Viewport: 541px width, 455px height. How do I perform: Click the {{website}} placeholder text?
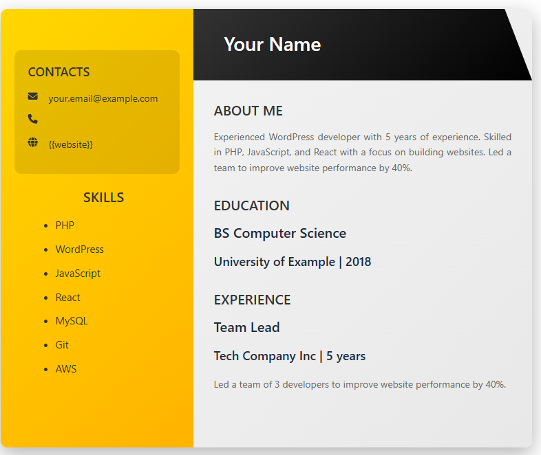71,144
